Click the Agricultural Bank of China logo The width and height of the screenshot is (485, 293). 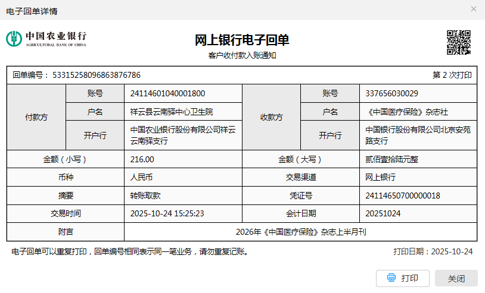point(46,39)
